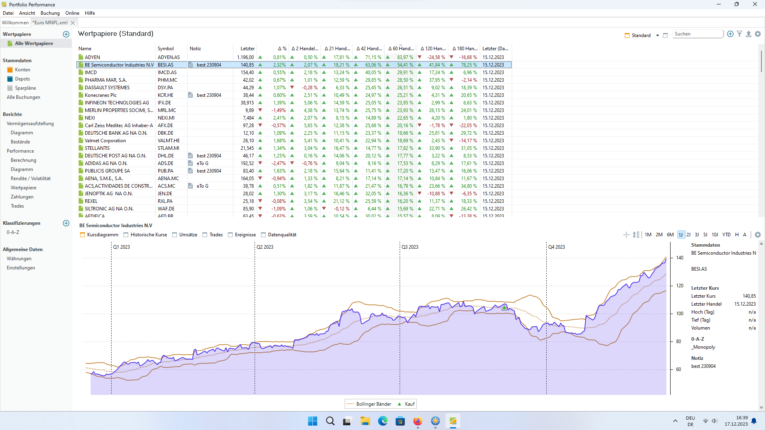Click the note icon in the DEUTSCHE POST row
Viewport: 765px width, 430px height.
click(190, 156)
